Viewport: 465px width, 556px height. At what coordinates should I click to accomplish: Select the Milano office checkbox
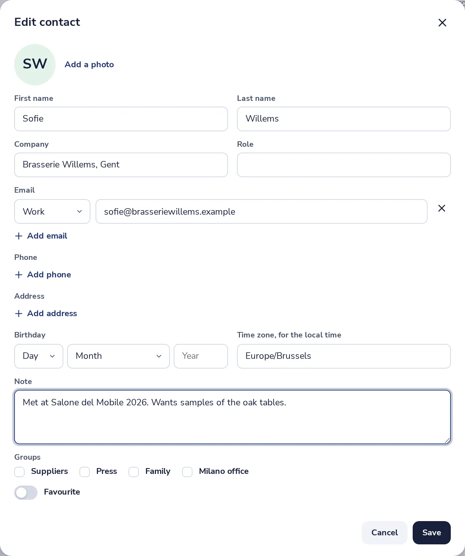[187, 472]
